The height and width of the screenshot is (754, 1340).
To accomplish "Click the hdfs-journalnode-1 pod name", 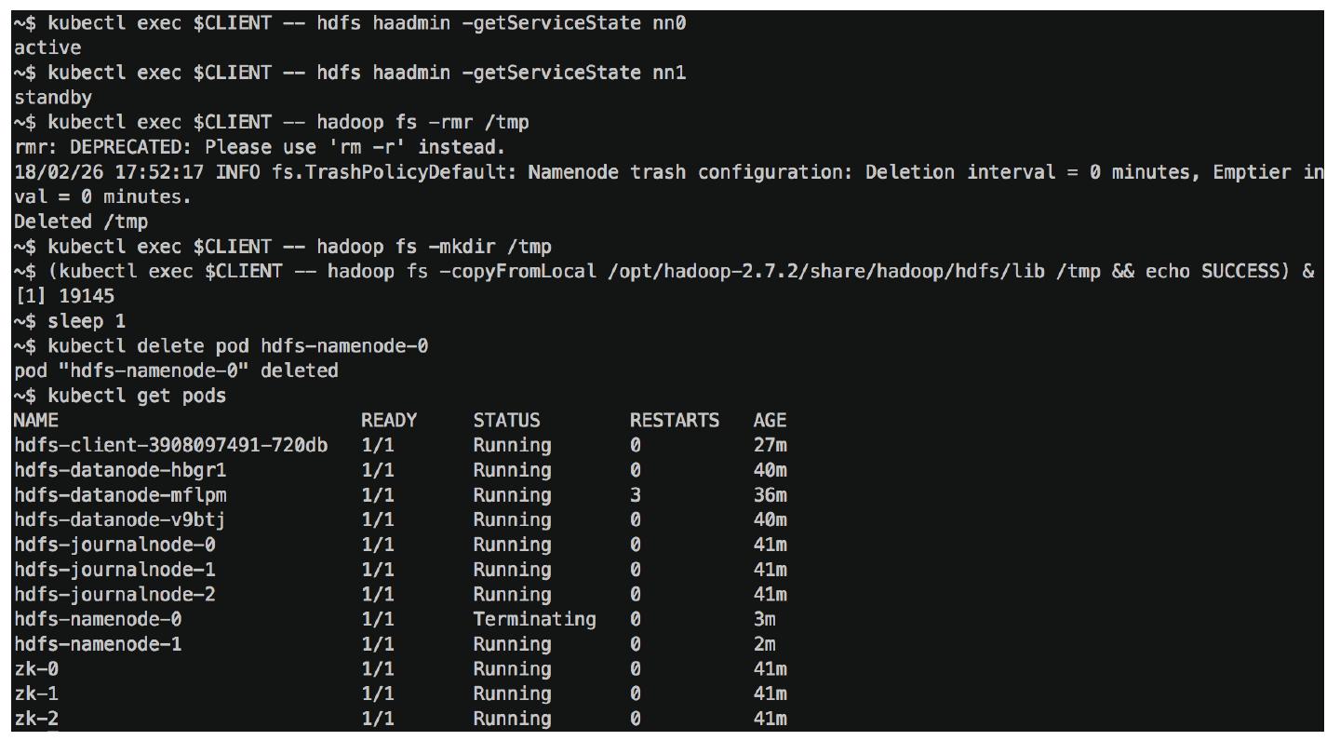I will click(x=114, y=570).
